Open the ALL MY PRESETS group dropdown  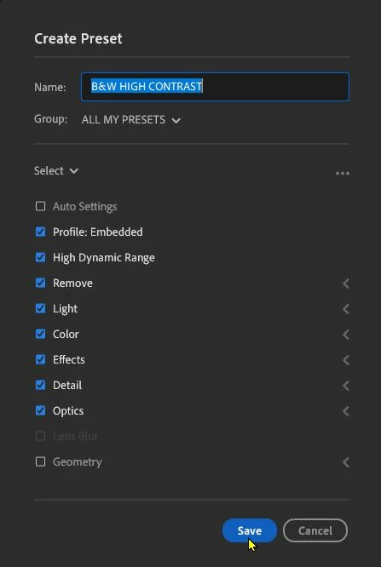131,120
